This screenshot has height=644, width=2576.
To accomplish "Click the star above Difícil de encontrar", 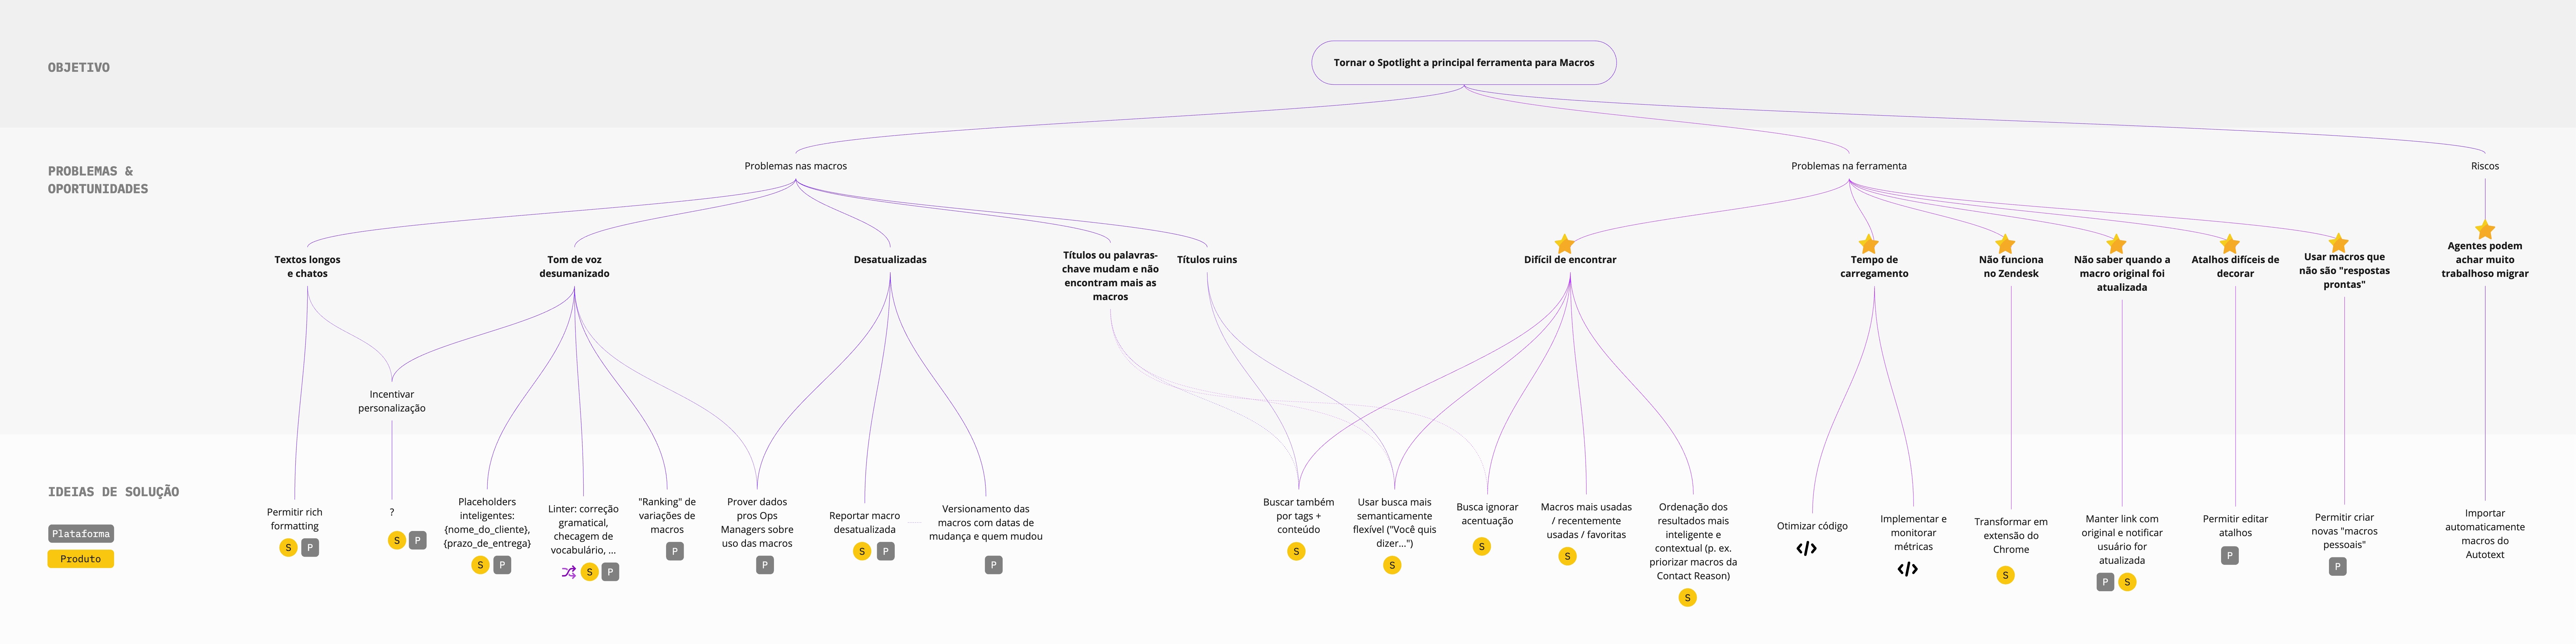I will coord(1565,244).
